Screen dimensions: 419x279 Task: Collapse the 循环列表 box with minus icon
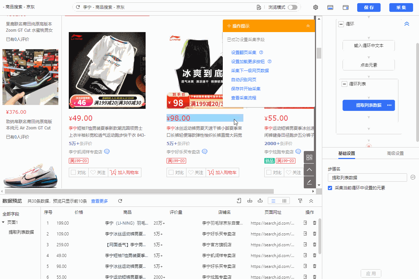coord(344,84)
